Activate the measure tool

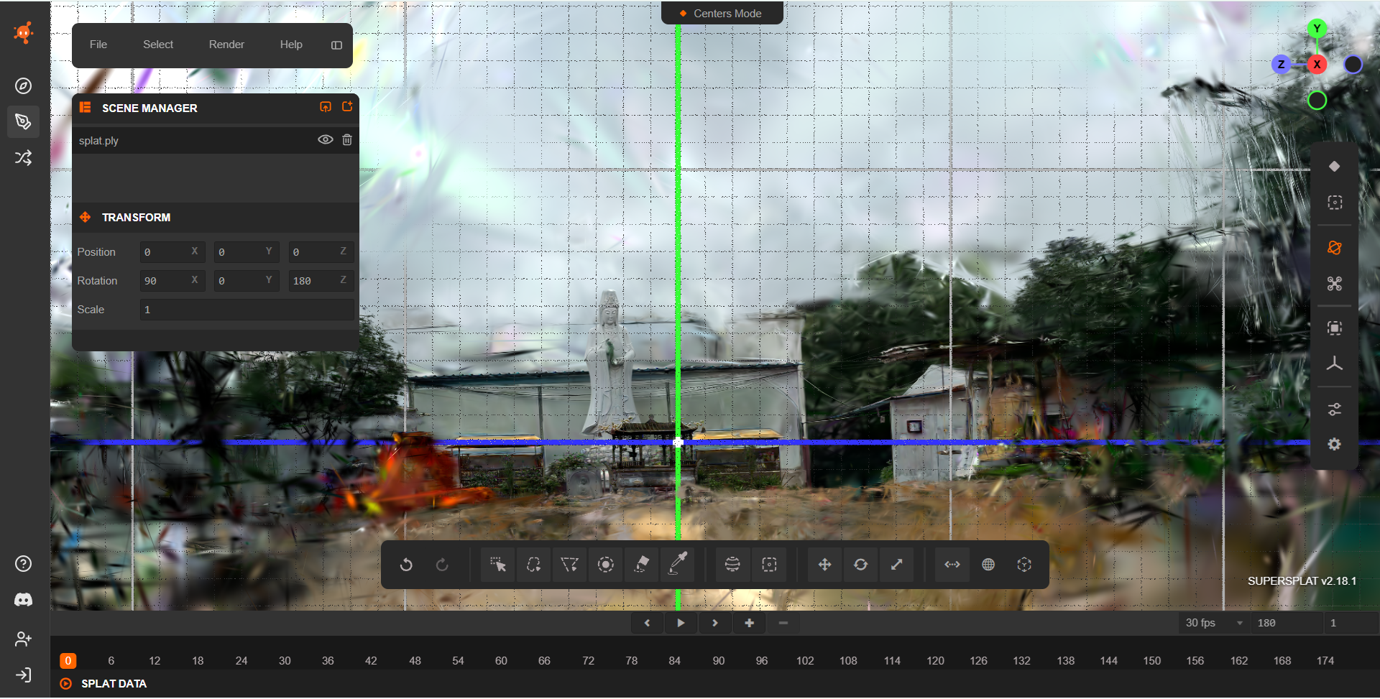(x=952, y=565)
